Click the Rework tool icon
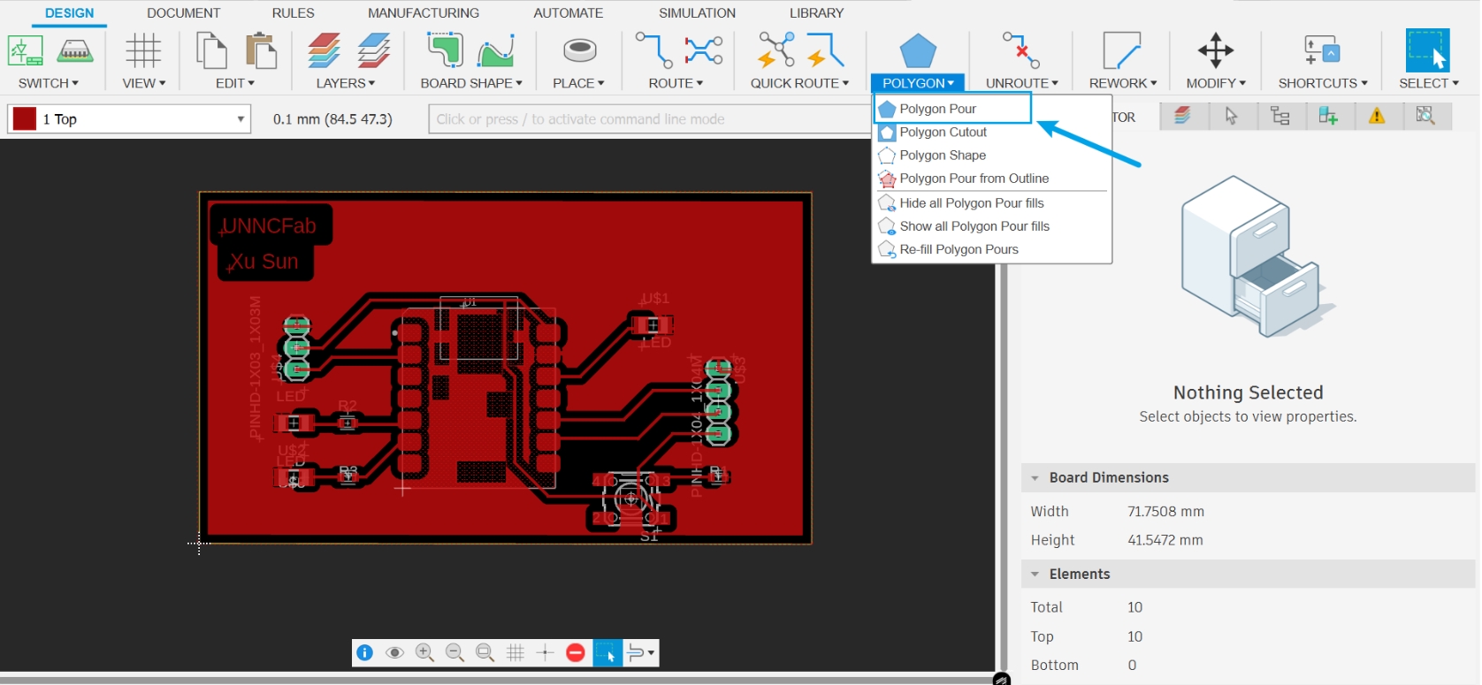The width and height of the screenshot is (1482, 685). coord(1122,50)
